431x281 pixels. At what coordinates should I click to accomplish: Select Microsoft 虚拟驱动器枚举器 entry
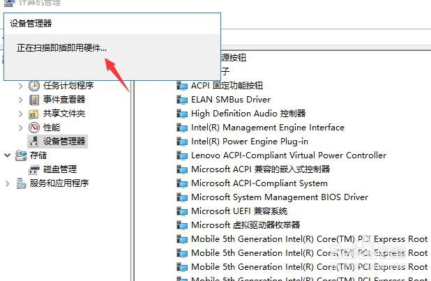[x=245, y=225]
